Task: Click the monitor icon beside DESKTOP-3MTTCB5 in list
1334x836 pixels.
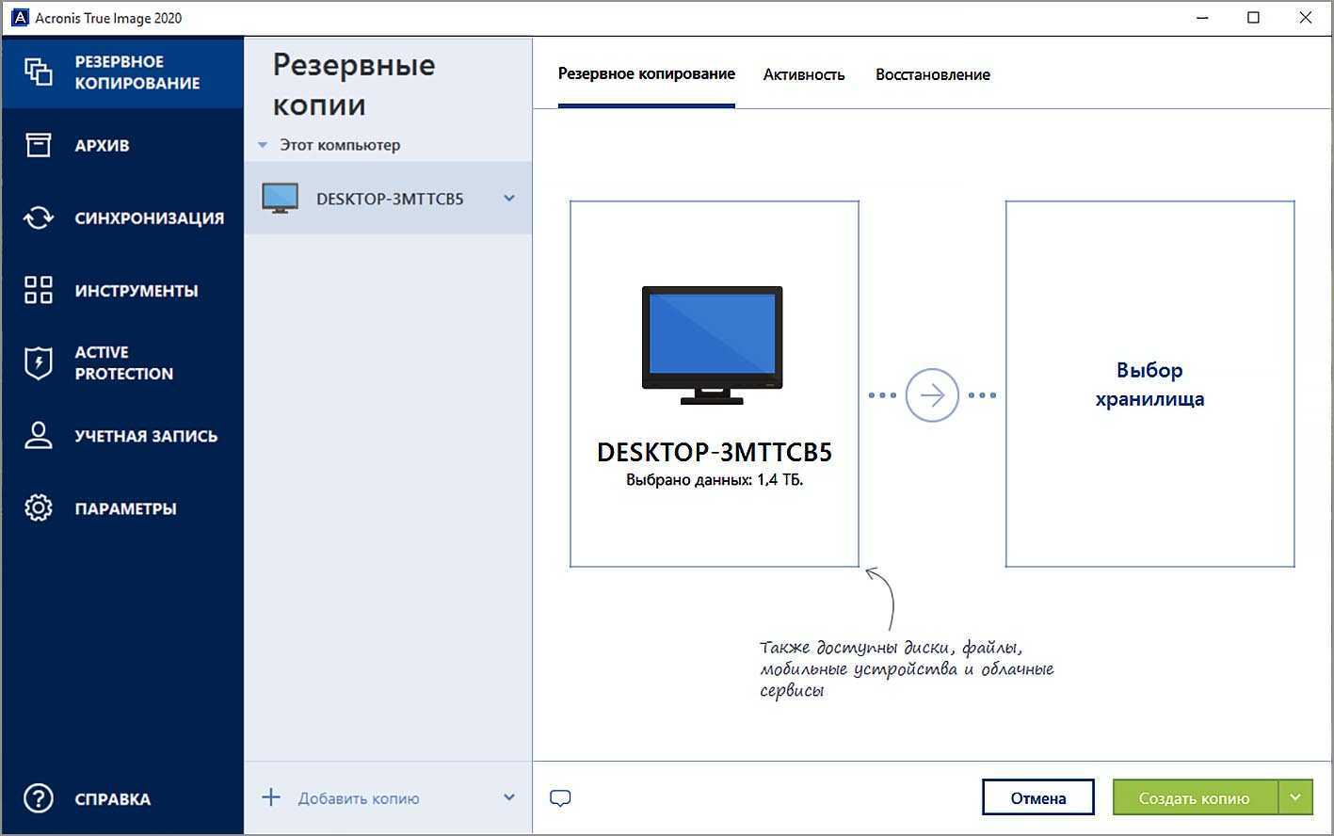Action: (280, 199)
